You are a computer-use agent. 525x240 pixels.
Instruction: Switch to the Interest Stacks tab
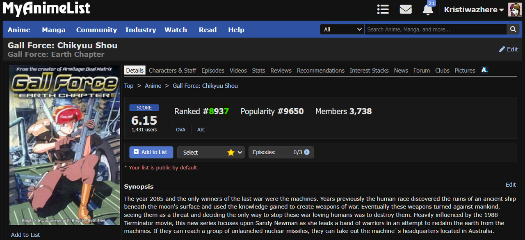coord(369,70)
